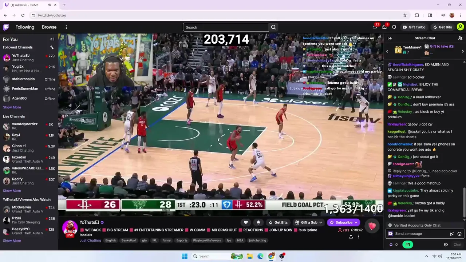This screenshot has height=262, width=466.
Task: Click the browser address bar URL
Action: coord(52,15)
